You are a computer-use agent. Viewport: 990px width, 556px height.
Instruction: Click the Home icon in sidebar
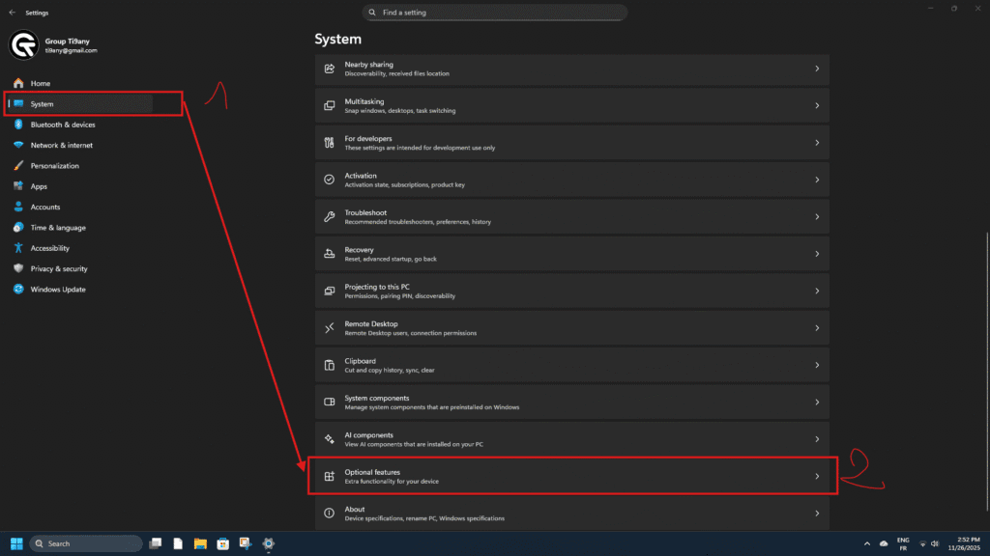coord(18,84)
